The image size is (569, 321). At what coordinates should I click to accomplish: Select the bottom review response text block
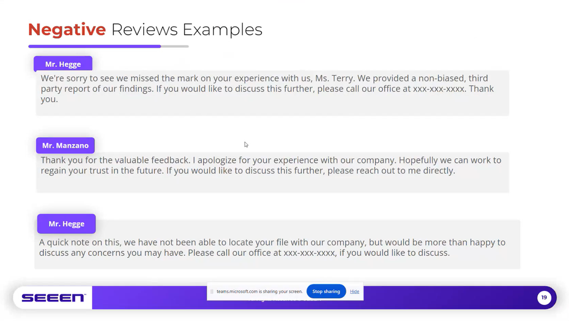point(272,247)
